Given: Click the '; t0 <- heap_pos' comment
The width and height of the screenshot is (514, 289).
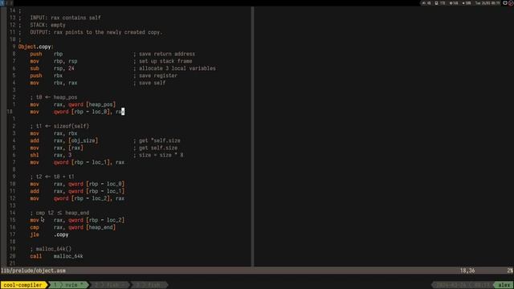Looking at the screenshot, I should [x=54, y=97].
